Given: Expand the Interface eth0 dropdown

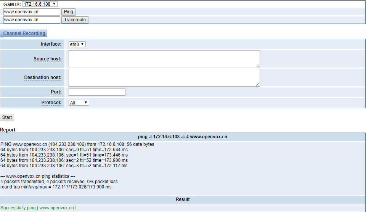Looking at the screenshot, I should (x=77, y=44).
